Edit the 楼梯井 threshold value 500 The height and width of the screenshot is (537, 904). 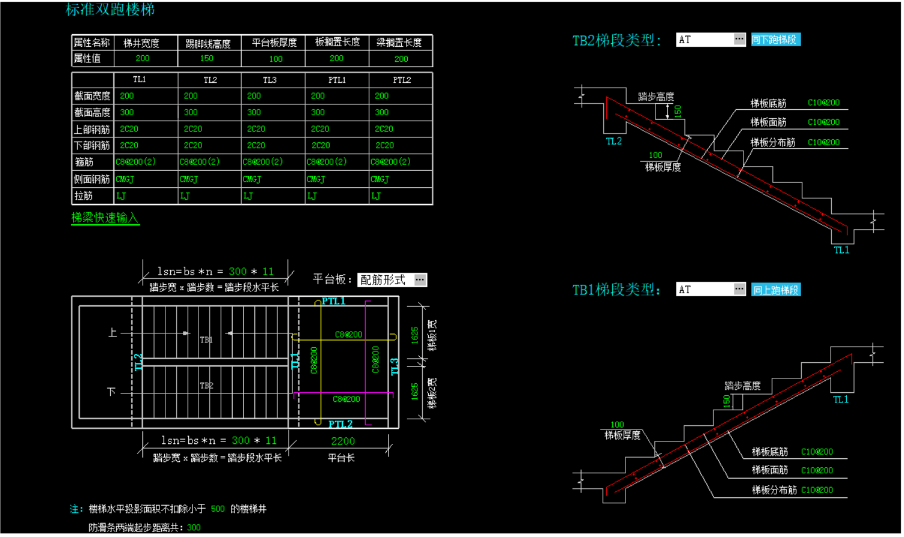coord(218,509)
